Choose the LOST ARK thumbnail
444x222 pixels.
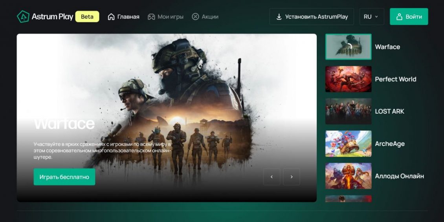348,111
